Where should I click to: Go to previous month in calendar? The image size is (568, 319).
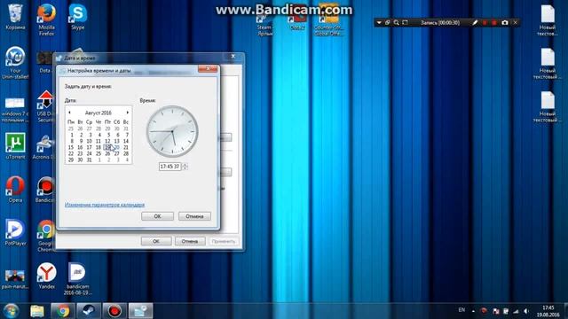[x=69, y=113]
